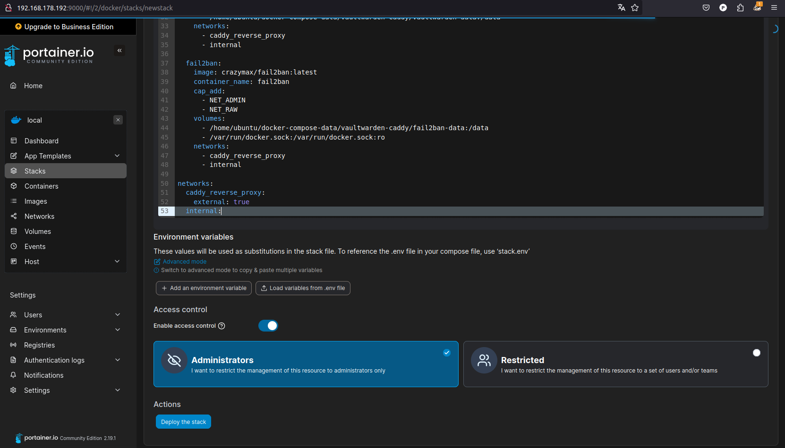This screenshot has height=448, width=785.
Task: Toggle Enable access control switch off
Action: coord(268,326)
